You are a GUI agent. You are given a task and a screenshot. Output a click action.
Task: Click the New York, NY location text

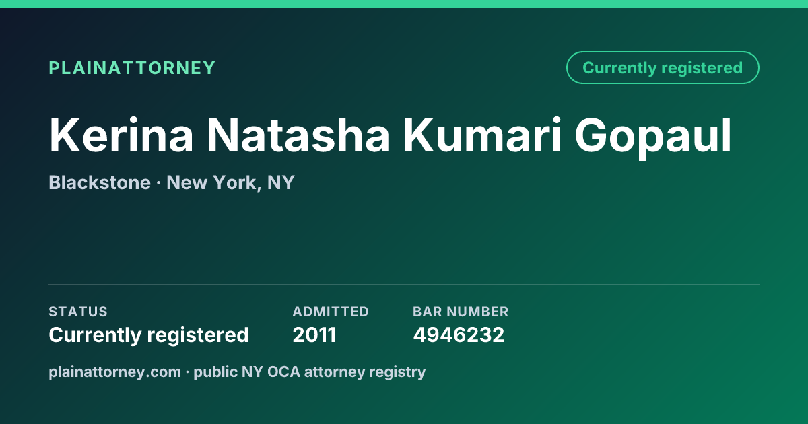tap(230, 182)
